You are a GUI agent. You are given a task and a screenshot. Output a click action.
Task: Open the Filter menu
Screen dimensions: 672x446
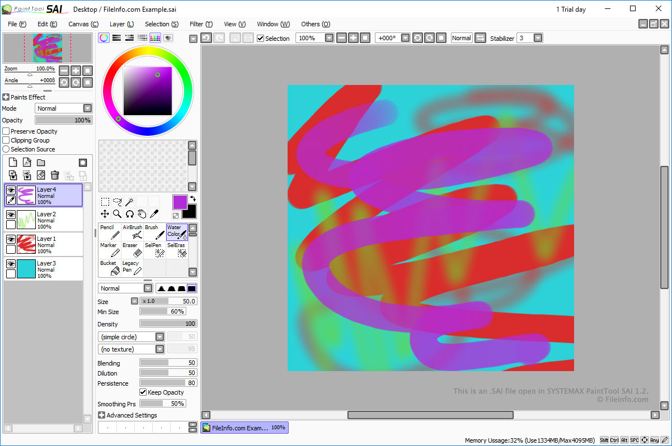tap(201, 24)
